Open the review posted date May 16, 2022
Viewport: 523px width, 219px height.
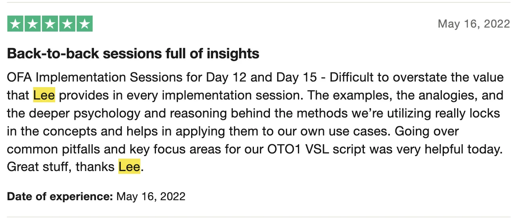(x=474, y=24)
